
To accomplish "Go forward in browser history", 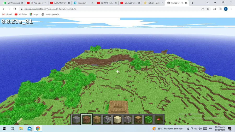I will [9, 9].
